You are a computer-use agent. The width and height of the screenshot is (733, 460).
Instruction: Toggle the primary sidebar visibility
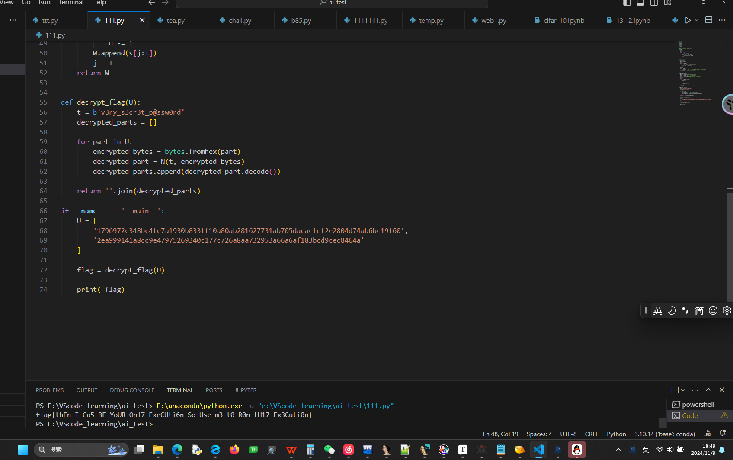coord(627,3)
